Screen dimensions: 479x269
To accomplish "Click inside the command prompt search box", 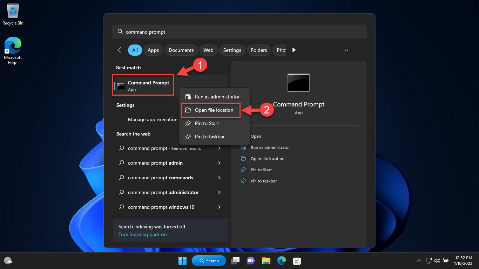I will pyautogui.click(x=239, y=32).
